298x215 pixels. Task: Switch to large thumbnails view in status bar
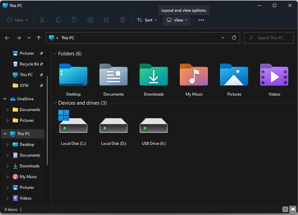pos(293,209)
